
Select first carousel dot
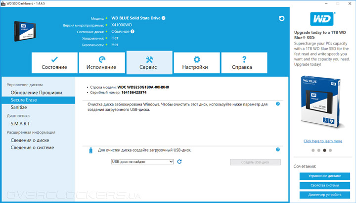[313, 150]
